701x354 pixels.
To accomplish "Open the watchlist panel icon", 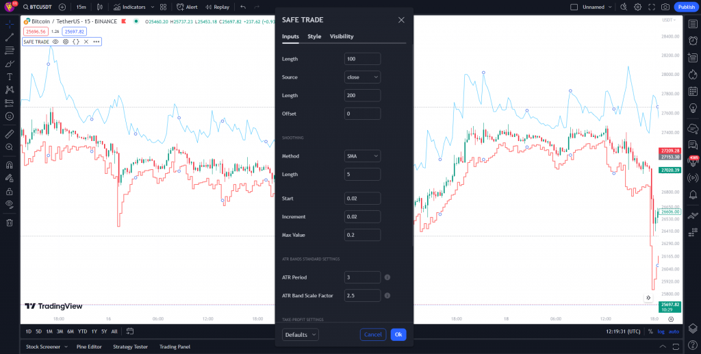I will [693, 24].
